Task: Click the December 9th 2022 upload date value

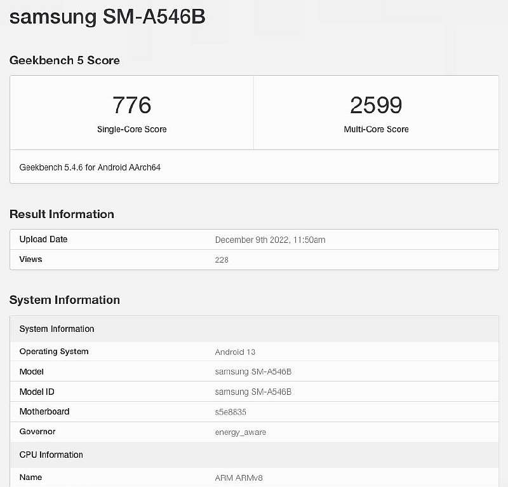Action: (x=270, y=240)
